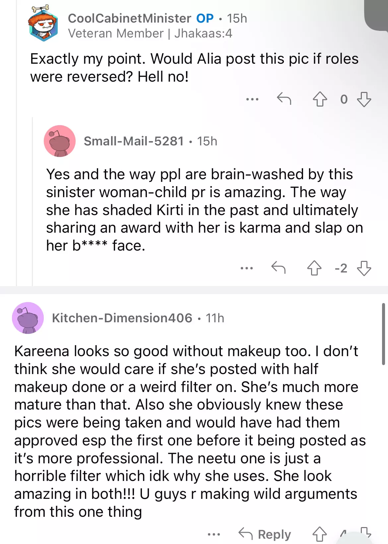The width and height of the screenshot is (388, 544).
Task: Reply arrow on Small-Mail-5281's comment
Action: coord(278,267)
